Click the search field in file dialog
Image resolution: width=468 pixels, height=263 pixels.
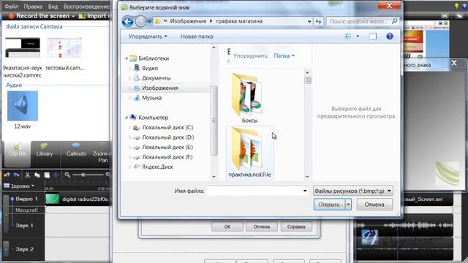(359, 21)
